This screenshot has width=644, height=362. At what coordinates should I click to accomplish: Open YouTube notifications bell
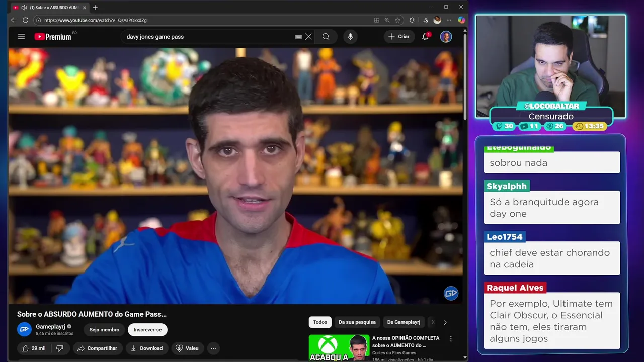click(426, 37)
